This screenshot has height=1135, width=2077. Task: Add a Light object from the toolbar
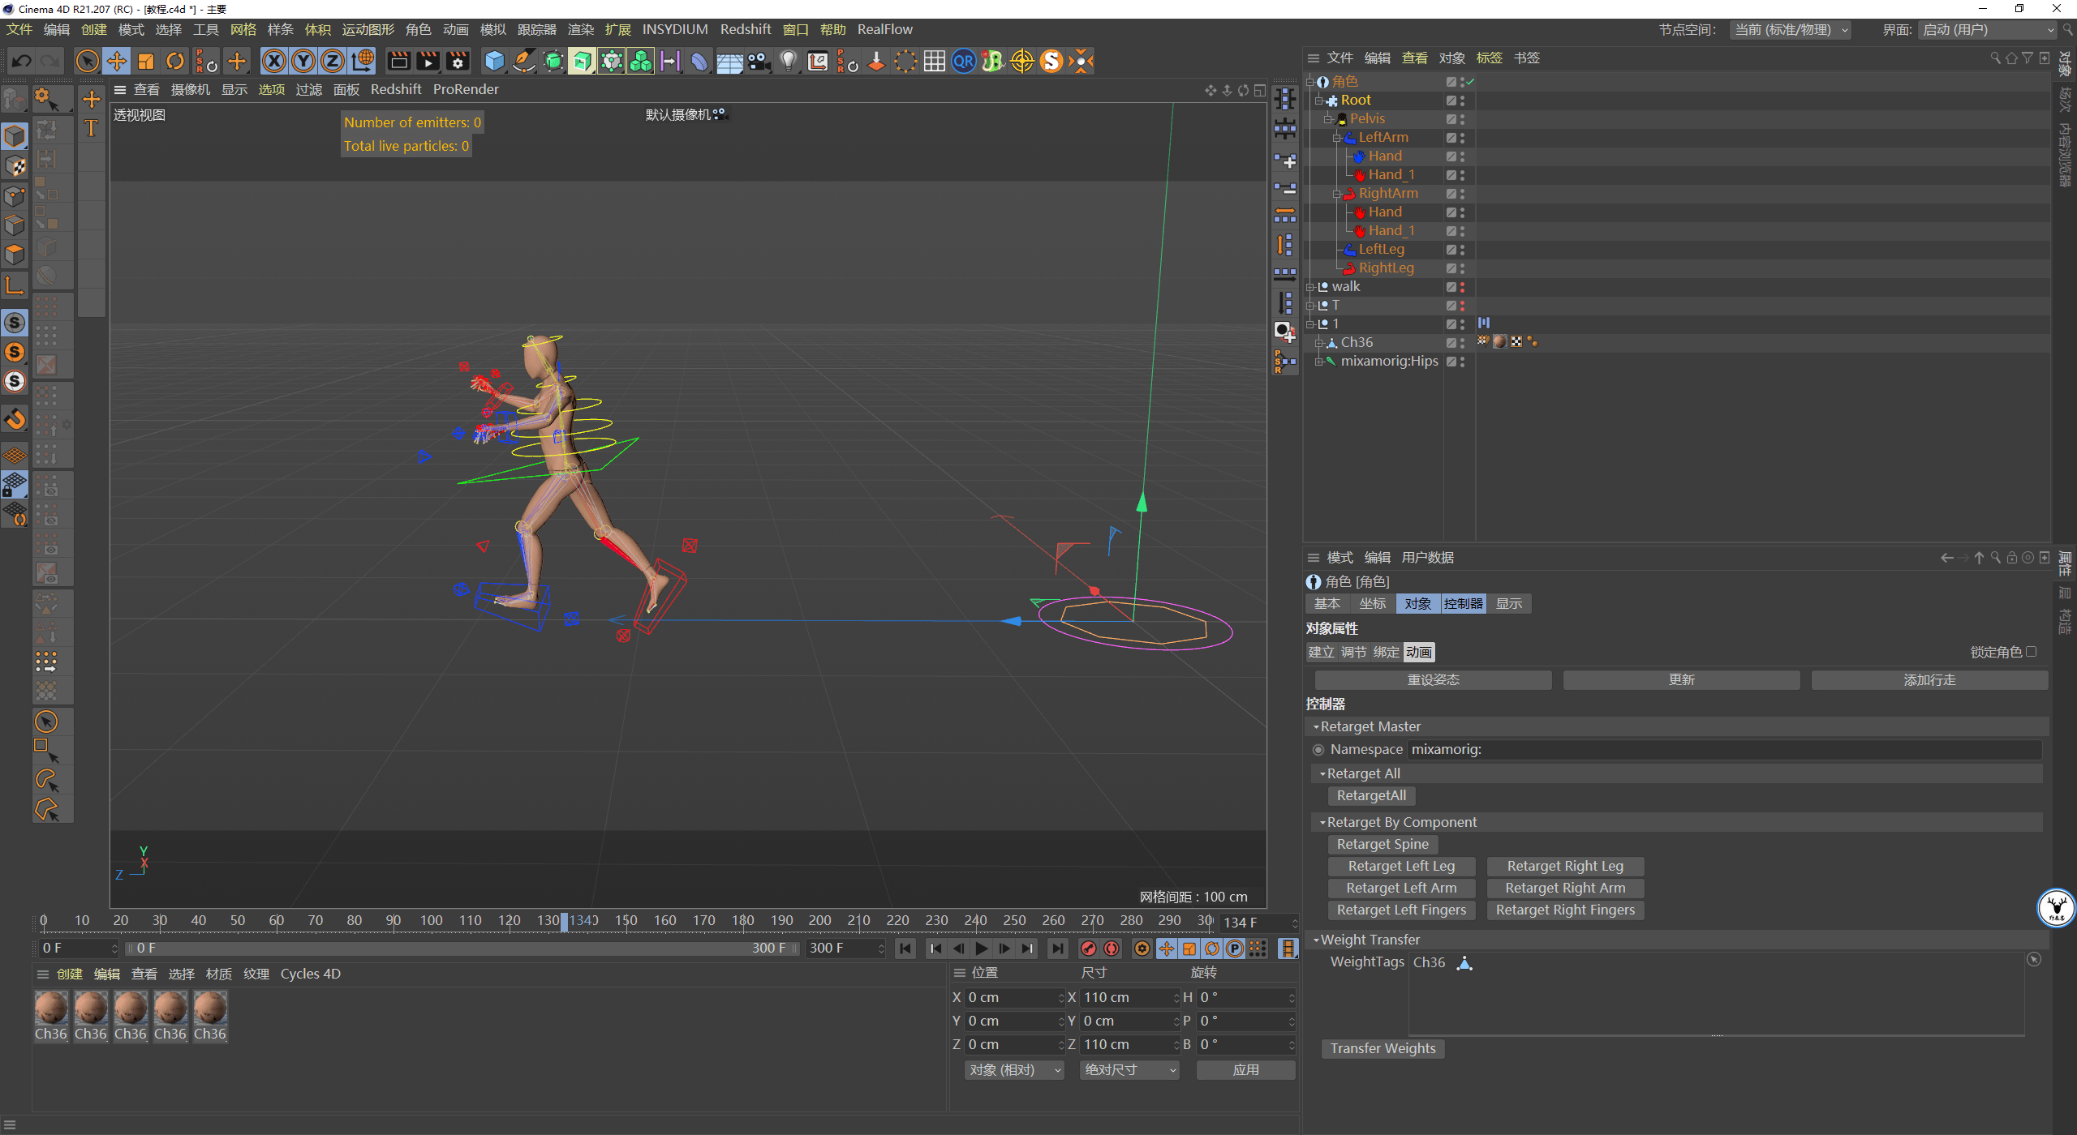[788, 61]
